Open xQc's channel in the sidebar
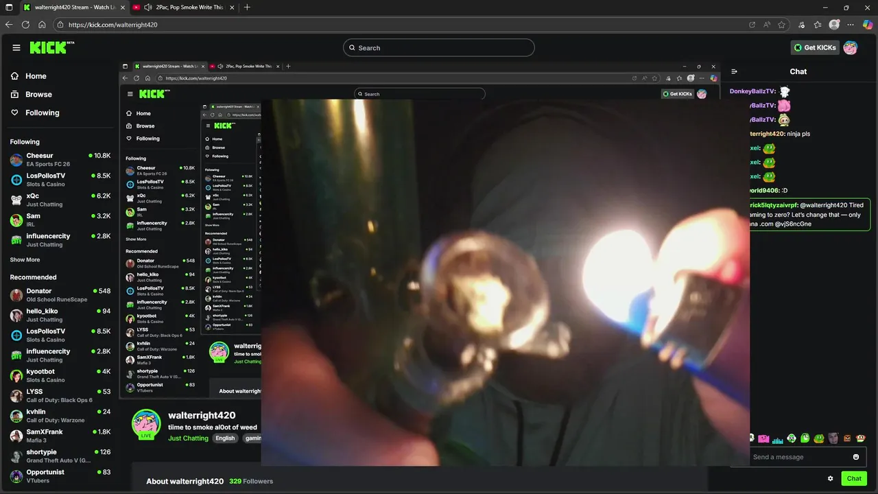Viewport: 878px width, 494px height. coord(60,200)
